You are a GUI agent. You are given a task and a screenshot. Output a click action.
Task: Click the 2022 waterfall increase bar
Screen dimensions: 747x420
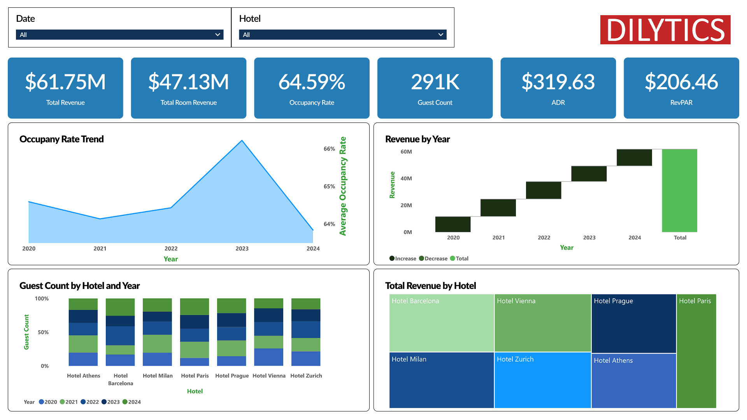543,190
